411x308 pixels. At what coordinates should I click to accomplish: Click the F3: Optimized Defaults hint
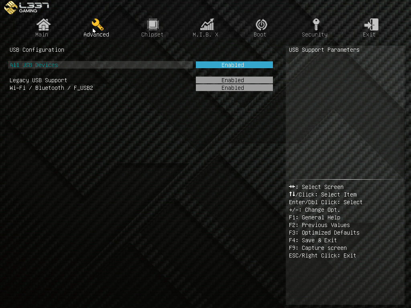(x=324, y=233)
